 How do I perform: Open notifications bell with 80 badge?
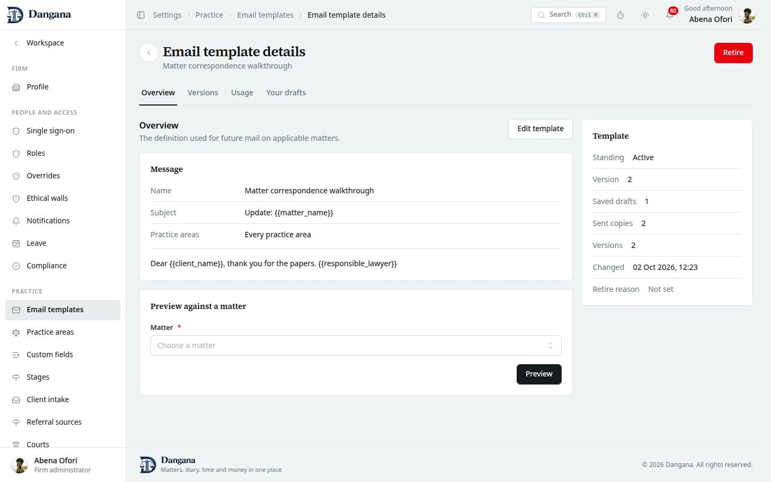pyautogui.click(x=670, y=14)
